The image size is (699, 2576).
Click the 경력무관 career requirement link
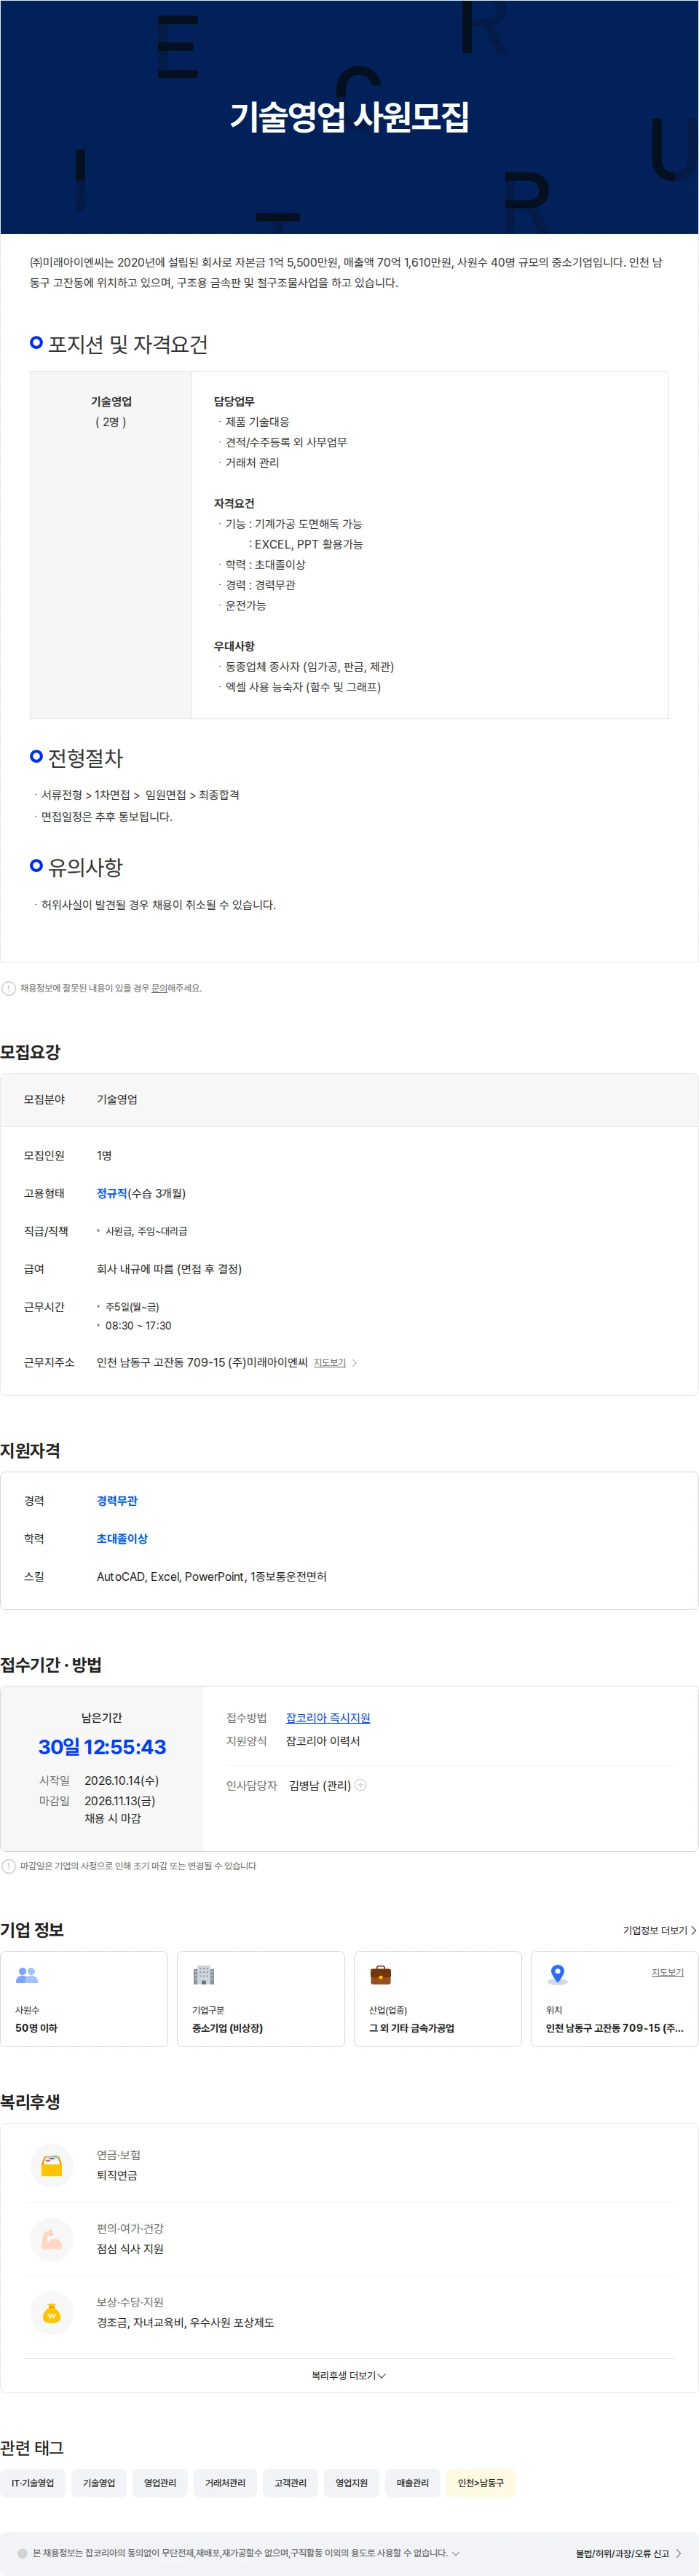[x=117, y=1501]
